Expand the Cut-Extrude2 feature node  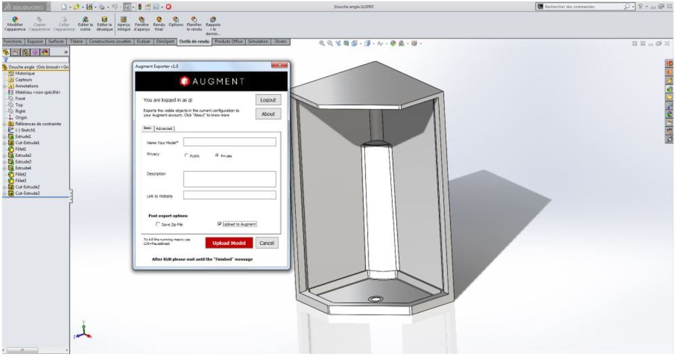(x=5, y=187)
